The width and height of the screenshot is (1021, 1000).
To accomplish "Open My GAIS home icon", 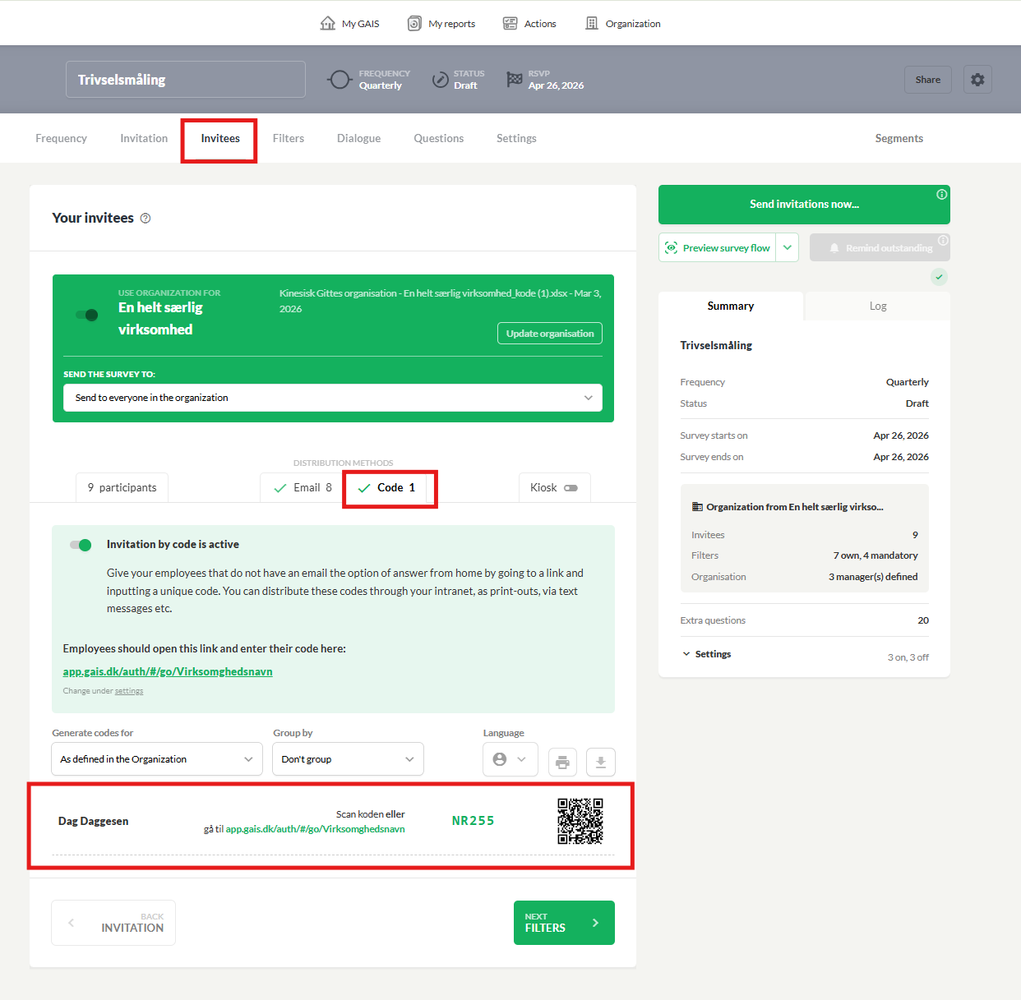I will (327, 23).
